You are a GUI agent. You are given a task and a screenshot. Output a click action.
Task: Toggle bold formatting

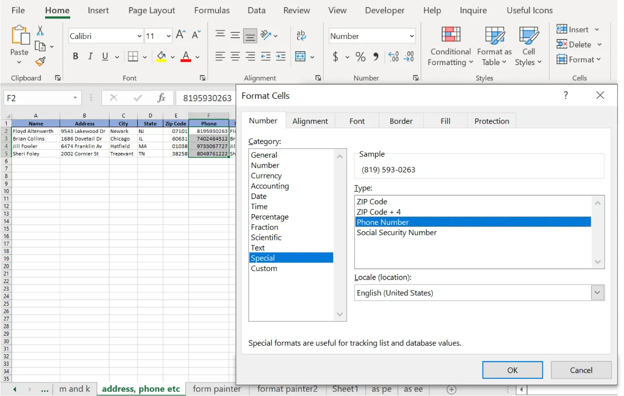tap(75, 56)
